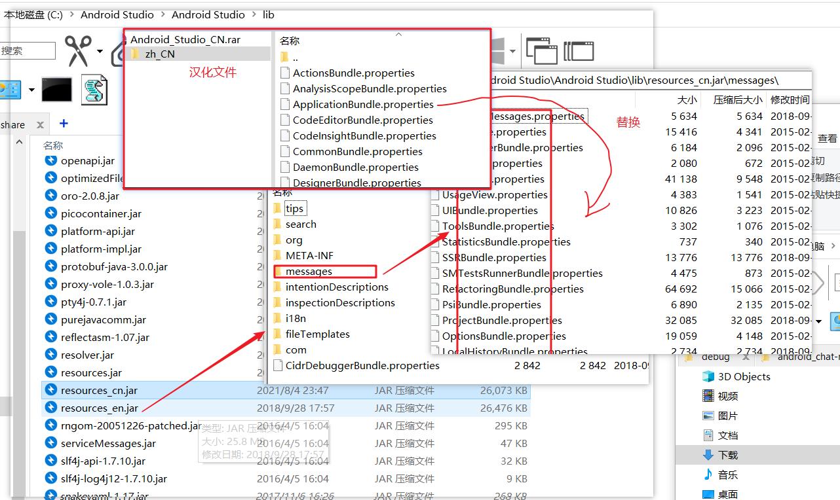Click the 大小 column header

(x=687, y=100)
